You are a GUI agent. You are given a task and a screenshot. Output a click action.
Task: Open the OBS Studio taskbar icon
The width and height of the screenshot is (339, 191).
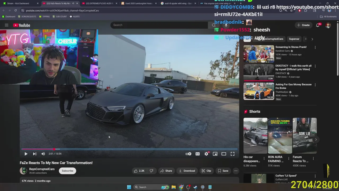(x=188, y=187)
